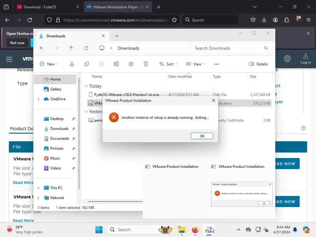Save page to Pocket icon
Viewport: 316px width, 237px height.
253,20
